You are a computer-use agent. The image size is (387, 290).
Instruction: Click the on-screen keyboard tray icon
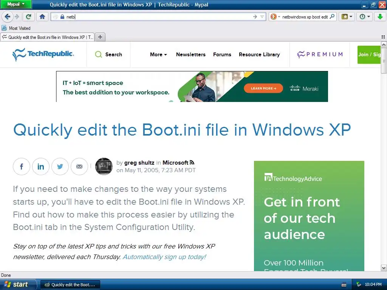click(344, 285)
